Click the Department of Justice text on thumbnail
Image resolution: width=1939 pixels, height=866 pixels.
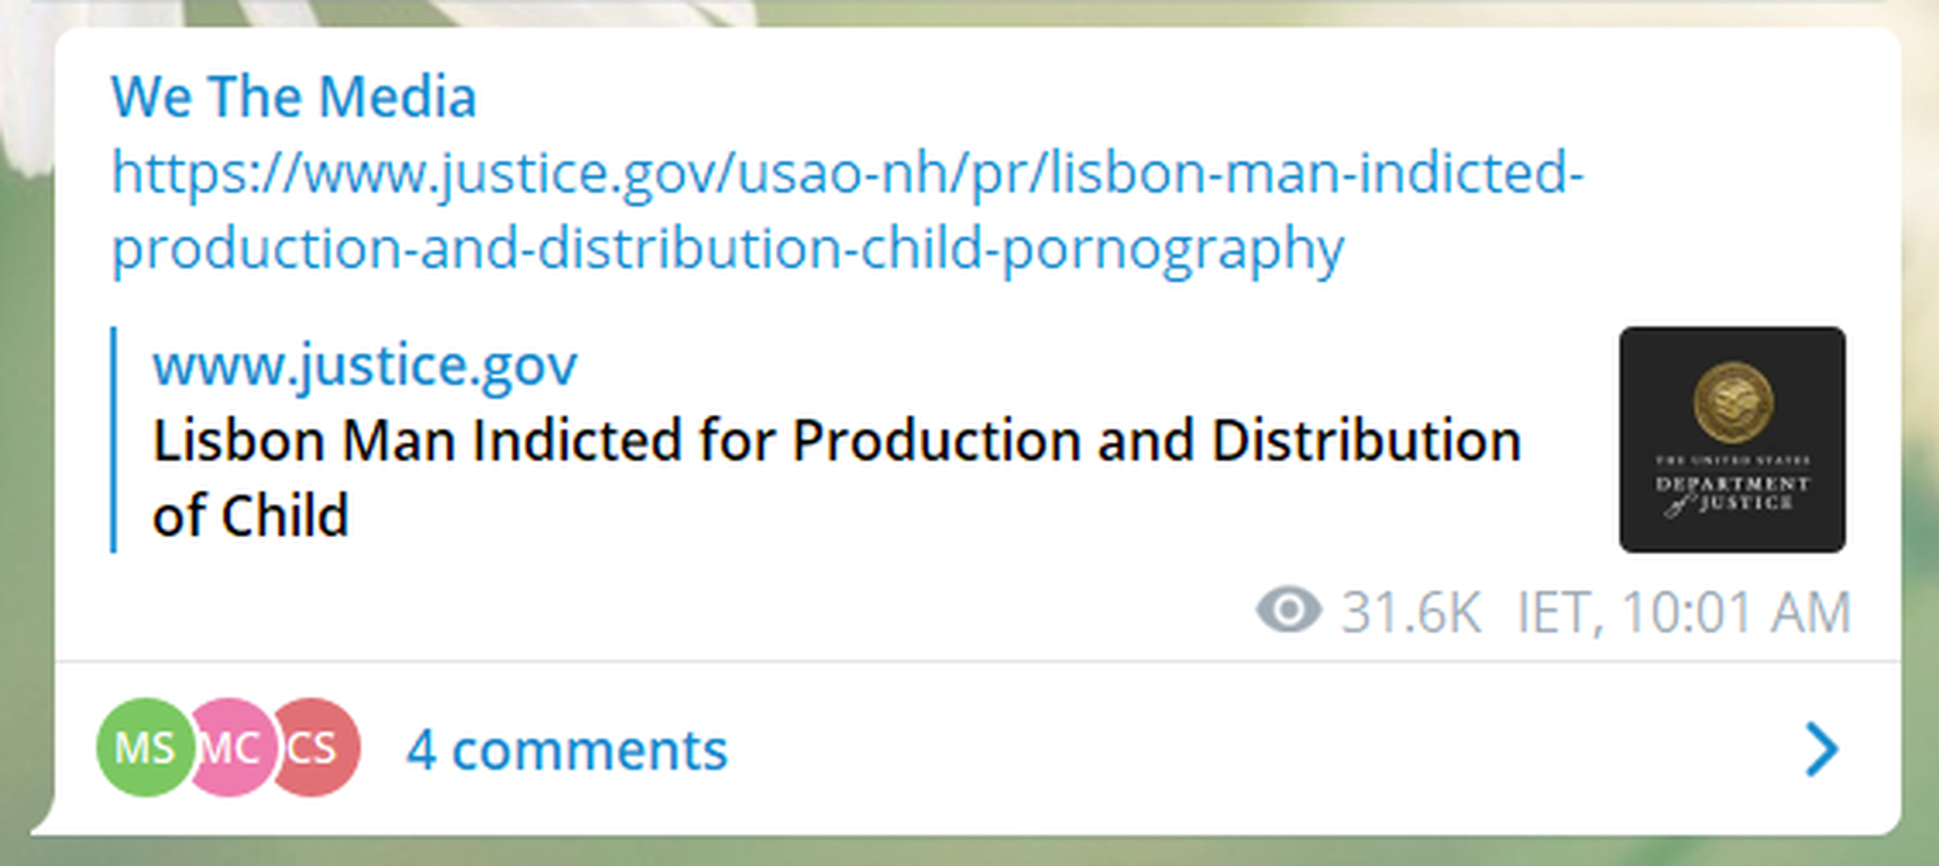tap(1732, 493)
